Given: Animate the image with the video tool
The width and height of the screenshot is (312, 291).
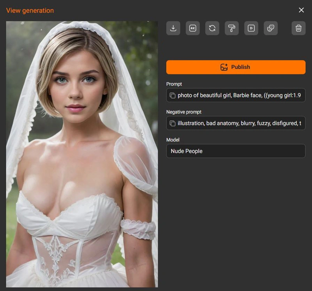Looking at the screenshot, I should pos(251,28).
